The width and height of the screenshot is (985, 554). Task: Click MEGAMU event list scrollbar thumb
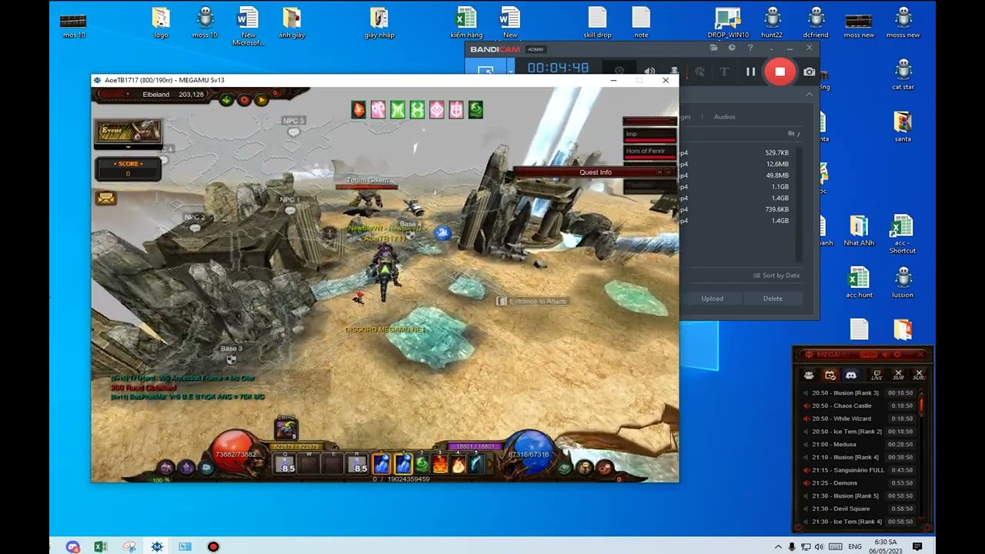tap(921, 405)
